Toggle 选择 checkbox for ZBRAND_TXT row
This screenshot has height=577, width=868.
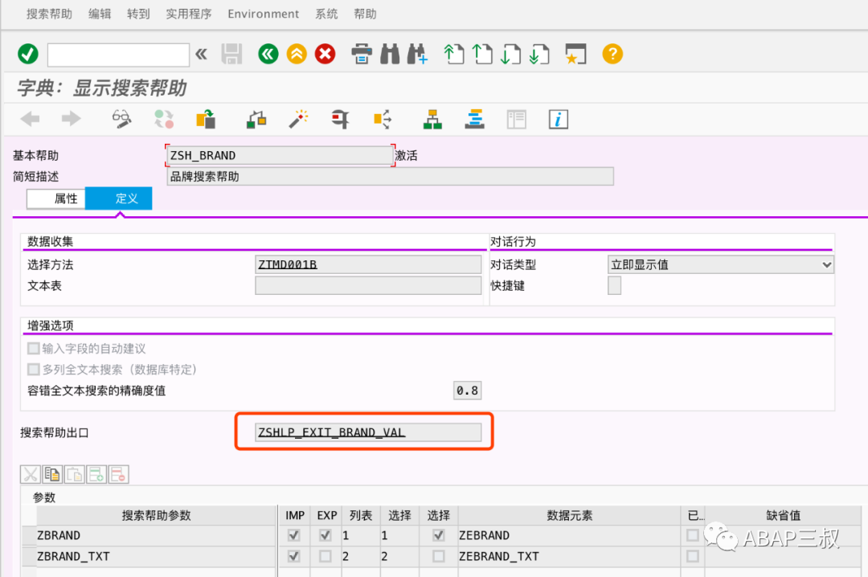click(439, 556)
